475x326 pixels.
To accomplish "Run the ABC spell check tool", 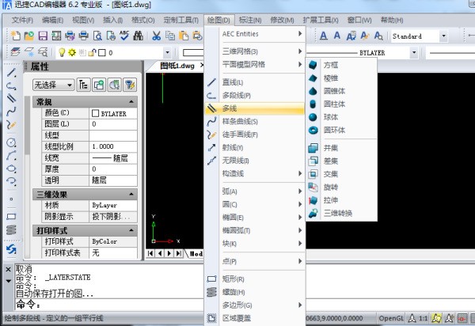I will point(124,36).
